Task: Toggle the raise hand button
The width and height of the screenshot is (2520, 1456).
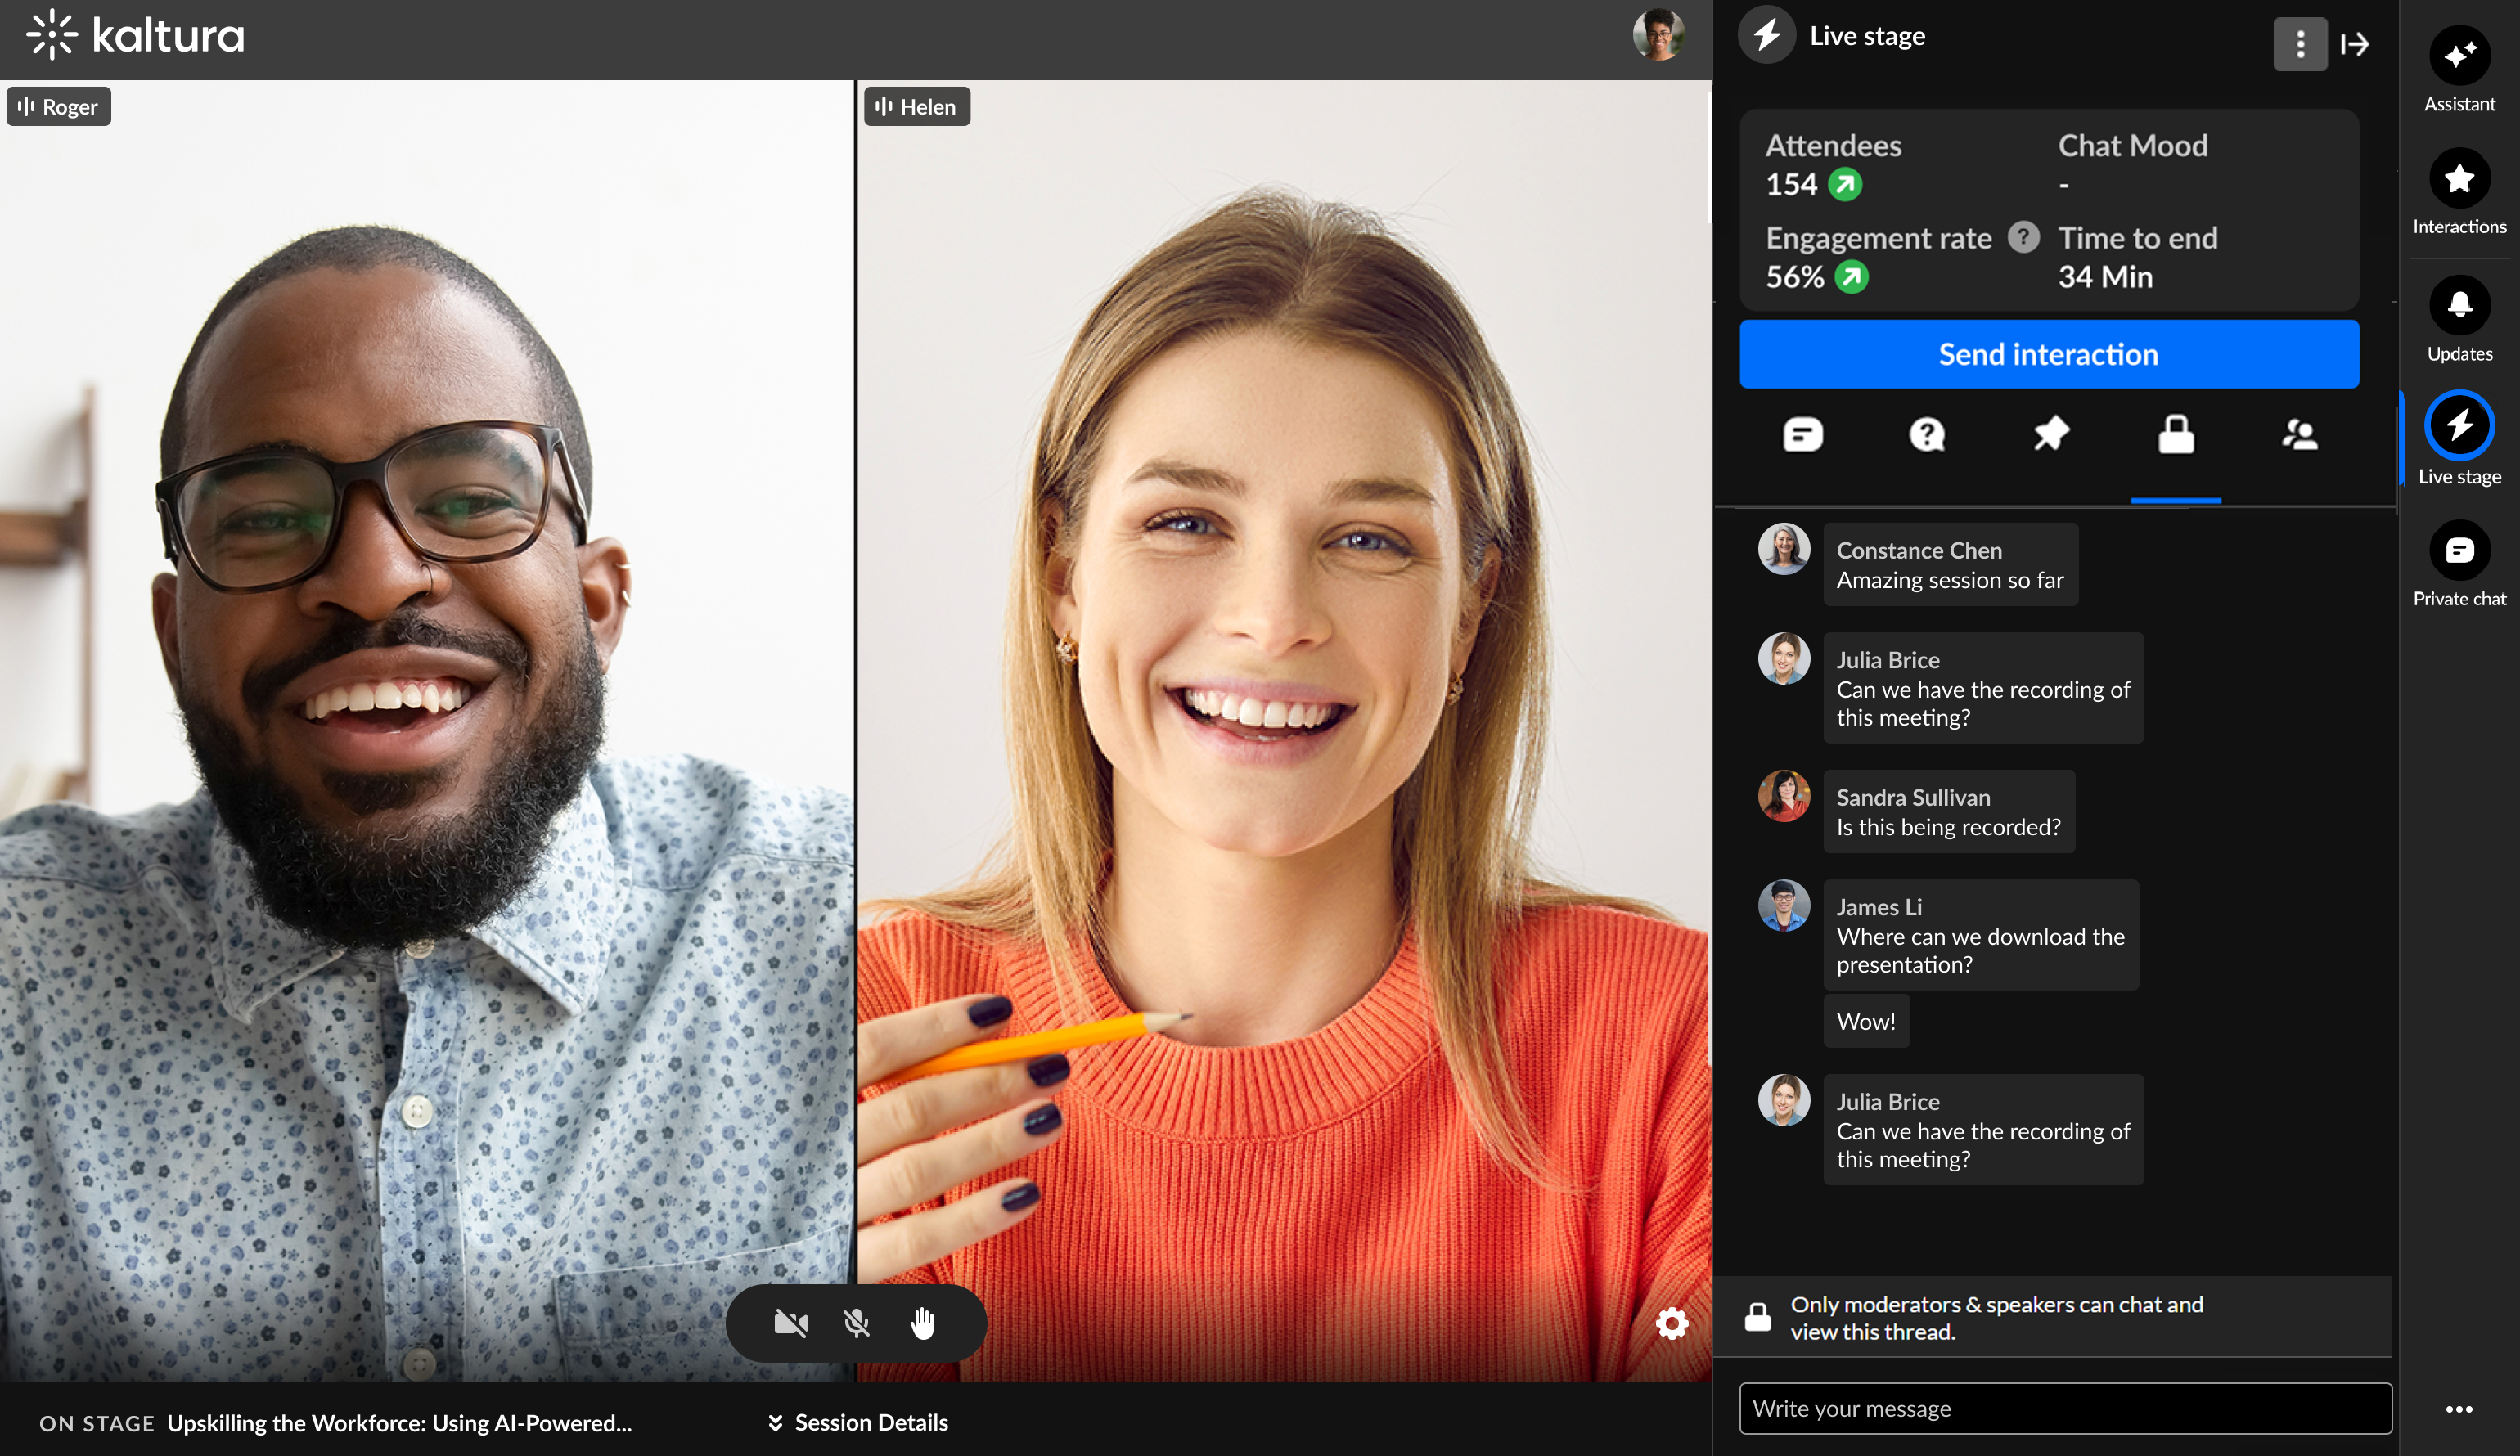Action: tap(922, 1323)
